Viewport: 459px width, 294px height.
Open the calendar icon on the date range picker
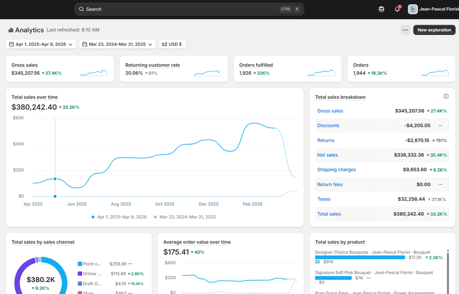tap(11, 45)
